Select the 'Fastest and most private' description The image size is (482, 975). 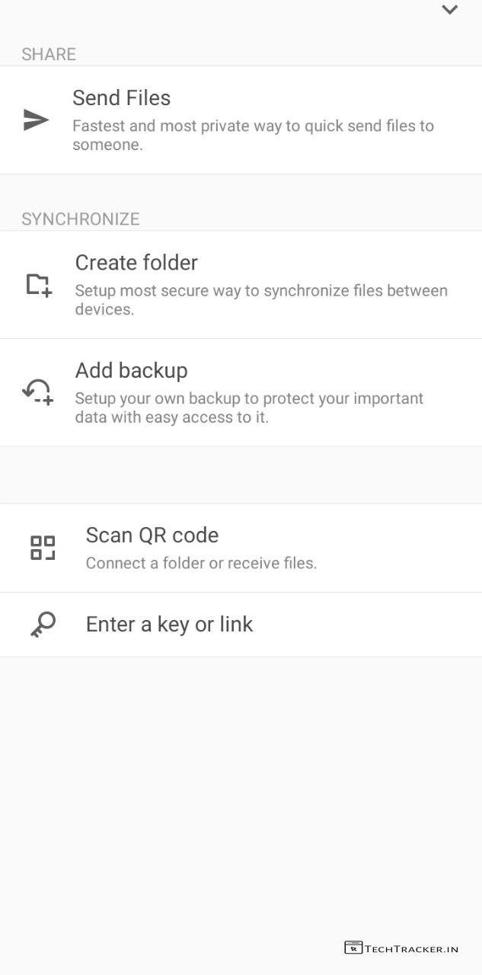(x=253, y=135)
